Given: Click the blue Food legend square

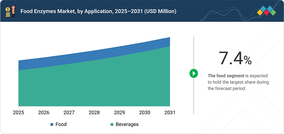Looking at the screenshot, I should coord(52,124).
